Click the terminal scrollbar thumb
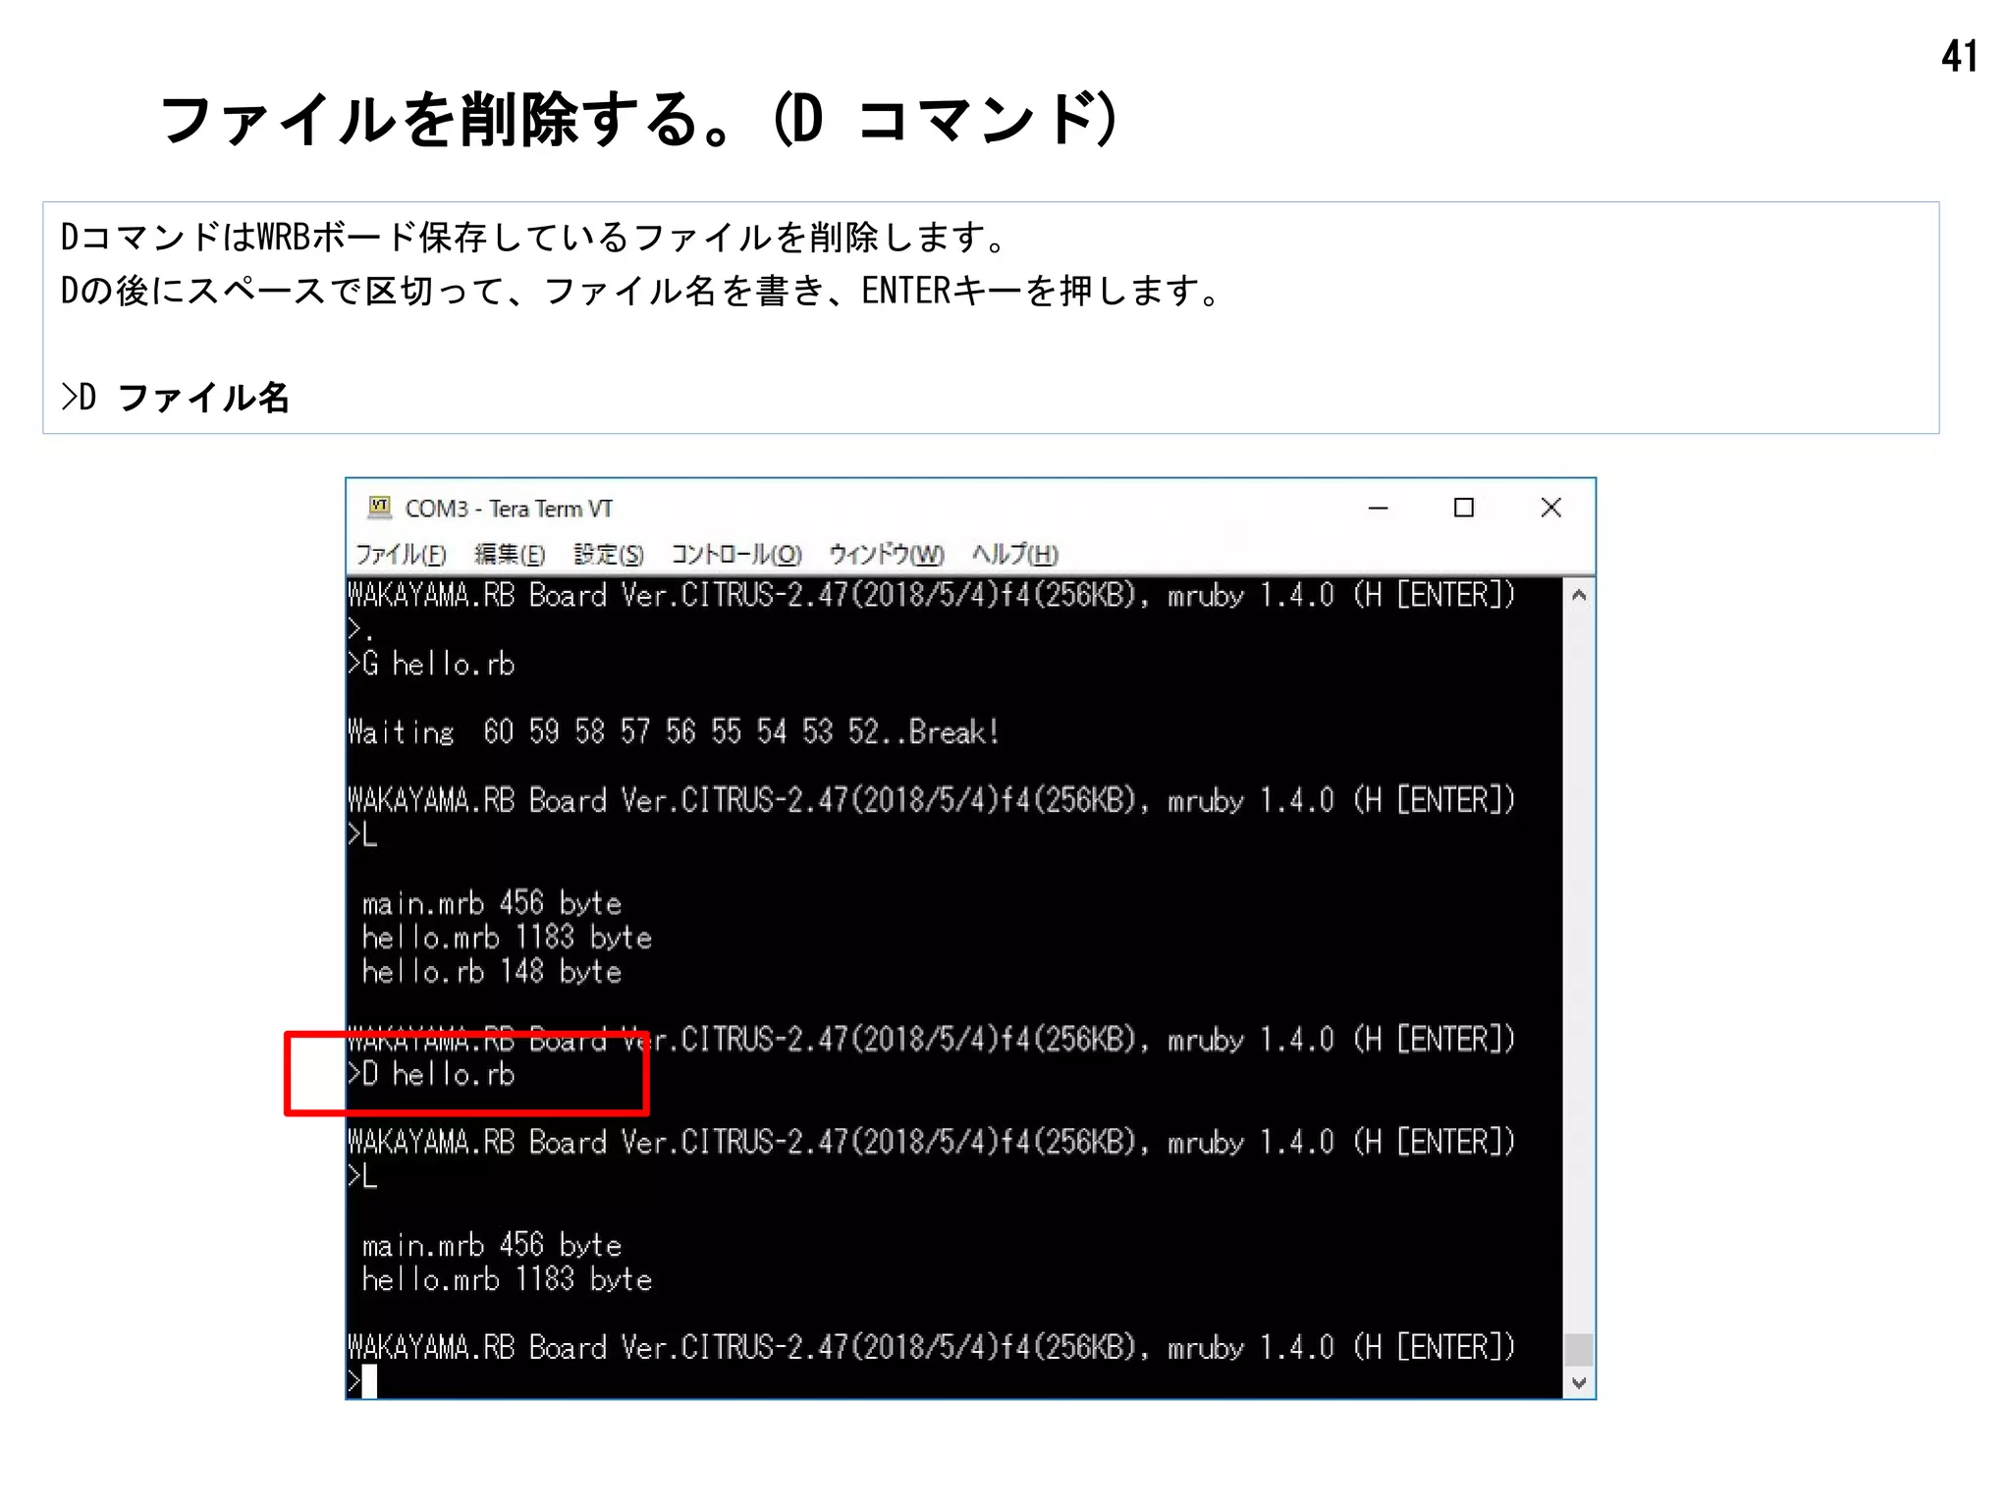 pos(1578,1349)
